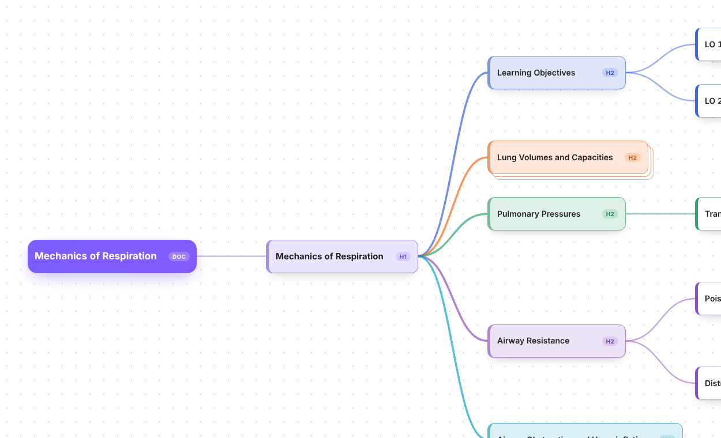Open the Learning Objectives node
This screenshot has height=438, width=721.
[x=557, y=73]
